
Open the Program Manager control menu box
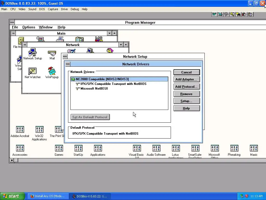click(x=12, y=22)
